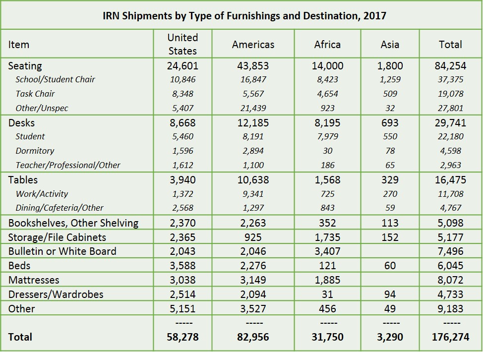Select Seating total value 84,254

coord(451,66)
